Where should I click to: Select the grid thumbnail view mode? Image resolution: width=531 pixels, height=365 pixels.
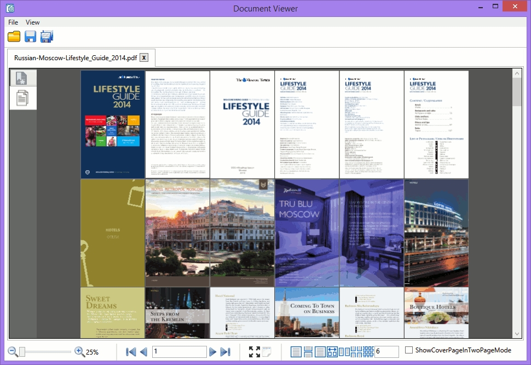tap(368, 352)
